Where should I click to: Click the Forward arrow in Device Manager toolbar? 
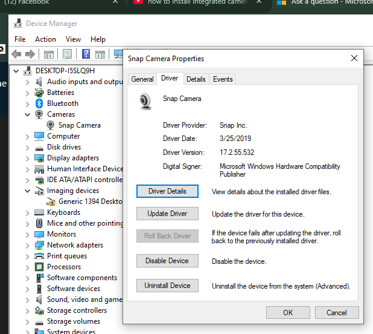point(30,54)
